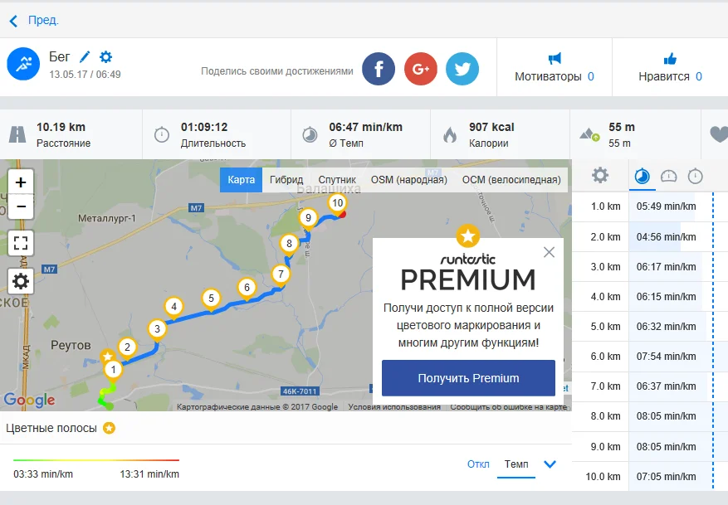Click the flame calories icon
Viewport: 728px width, 505px height.
(449, 134)
